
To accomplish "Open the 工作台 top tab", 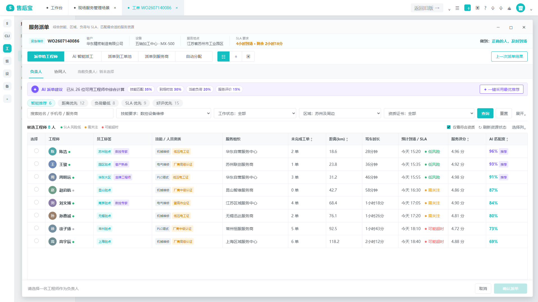I will click(x=54, y=8).
